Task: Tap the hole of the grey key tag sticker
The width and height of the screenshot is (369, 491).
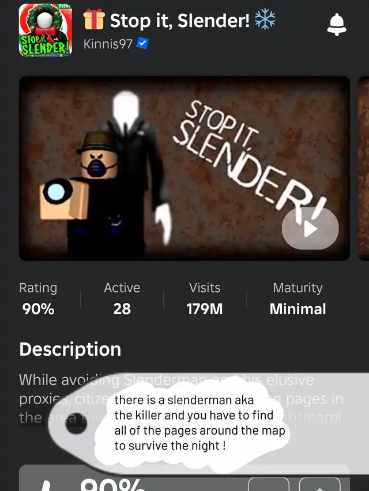Action: point(76,423)
